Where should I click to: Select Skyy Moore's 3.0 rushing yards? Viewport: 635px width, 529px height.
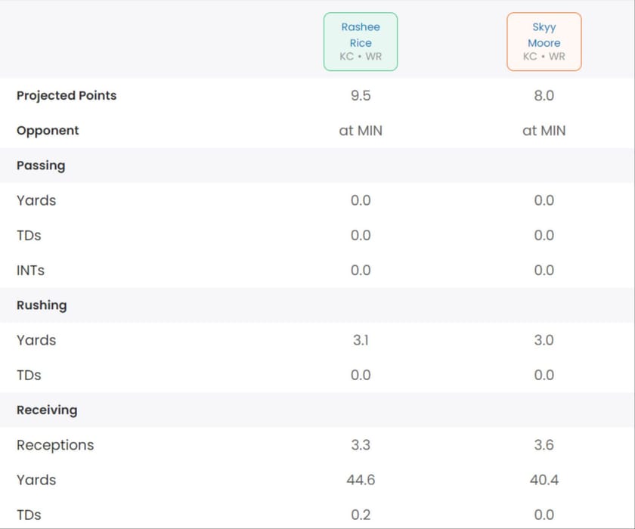click(x=544, y=340)
